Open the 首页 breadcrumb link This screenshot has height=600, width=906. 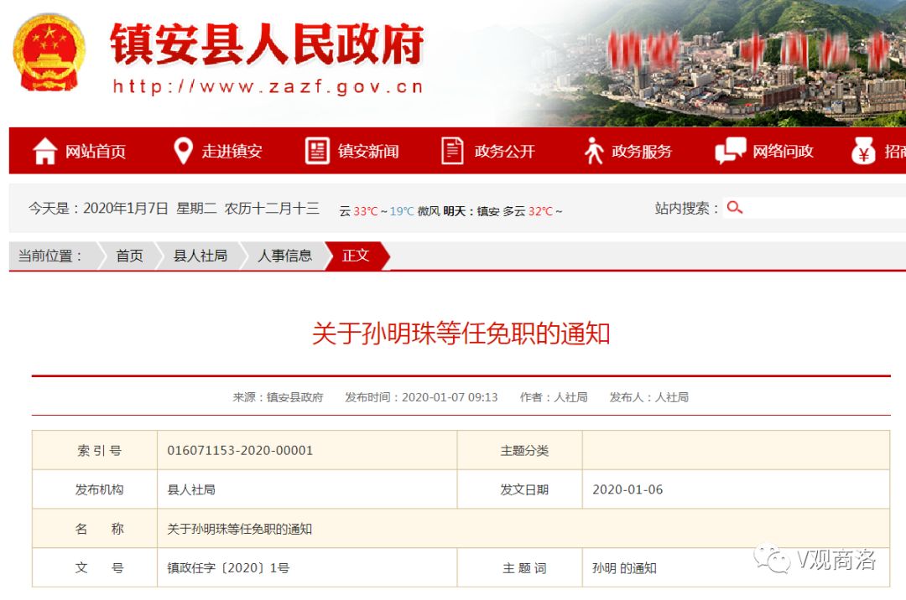(x=128, y=256)
